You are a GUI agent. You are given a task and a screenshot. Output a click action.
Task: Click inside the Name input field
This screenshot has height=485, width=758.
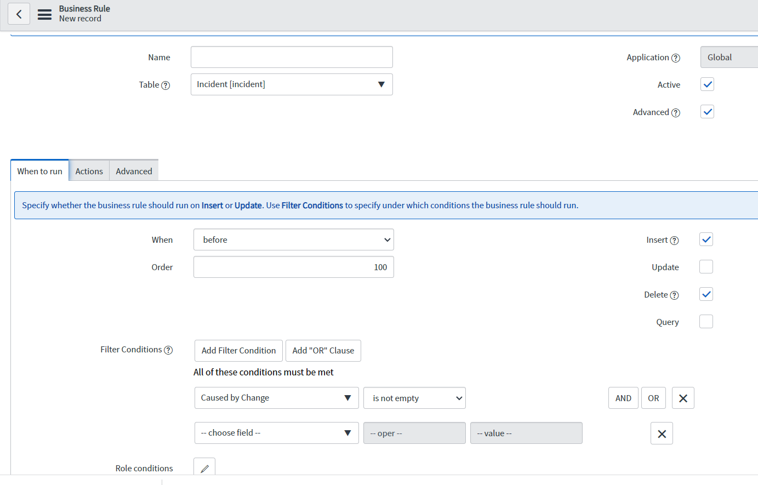coord(291,57)
